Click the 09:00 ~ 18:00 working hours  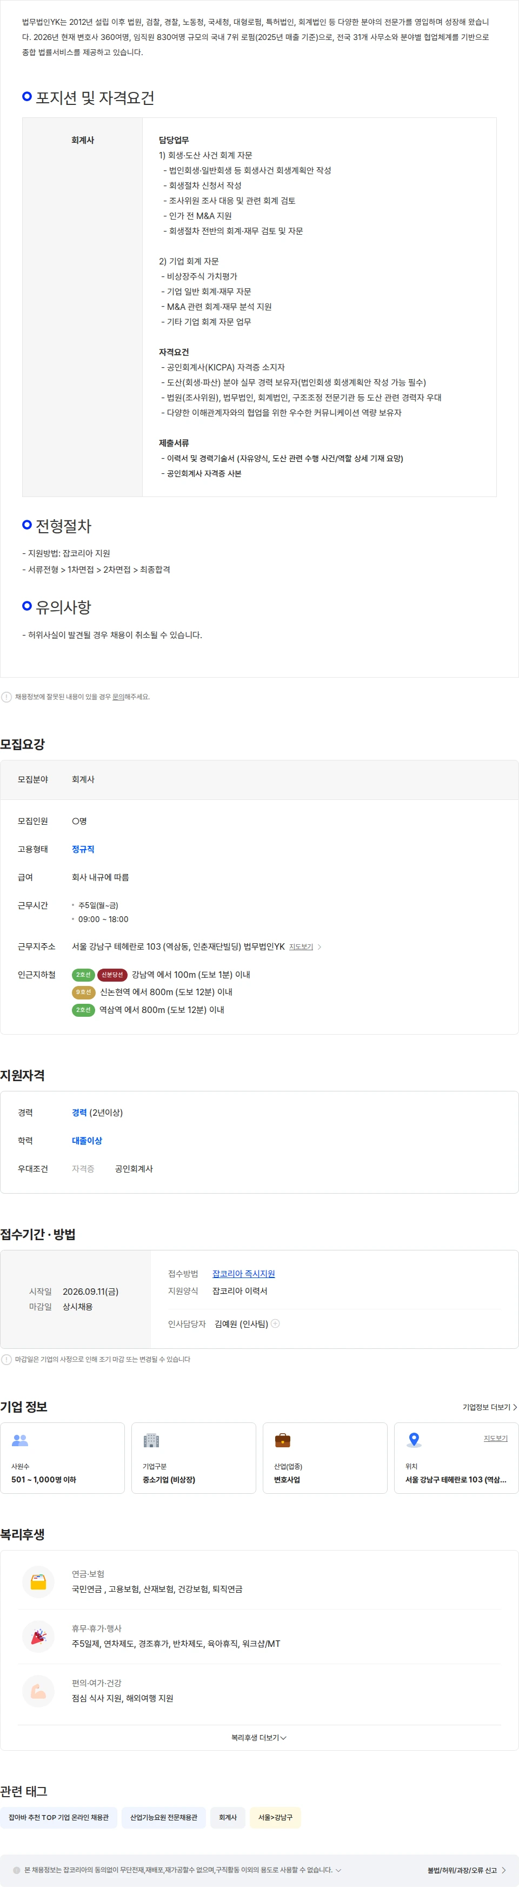tap(103, 919)
